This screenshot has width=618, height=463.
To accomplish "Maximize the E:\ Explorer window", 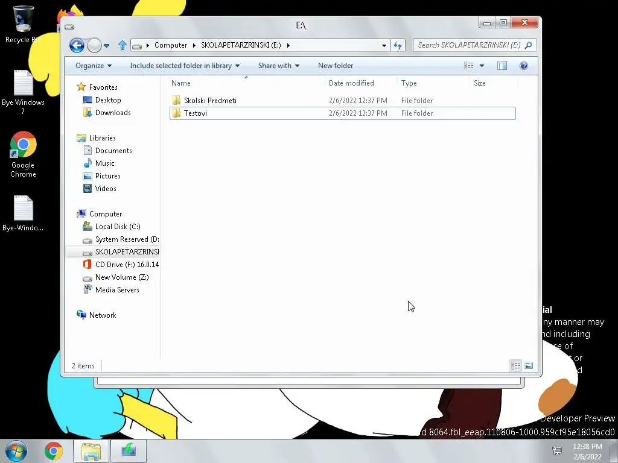I will (x=503, y=23).
